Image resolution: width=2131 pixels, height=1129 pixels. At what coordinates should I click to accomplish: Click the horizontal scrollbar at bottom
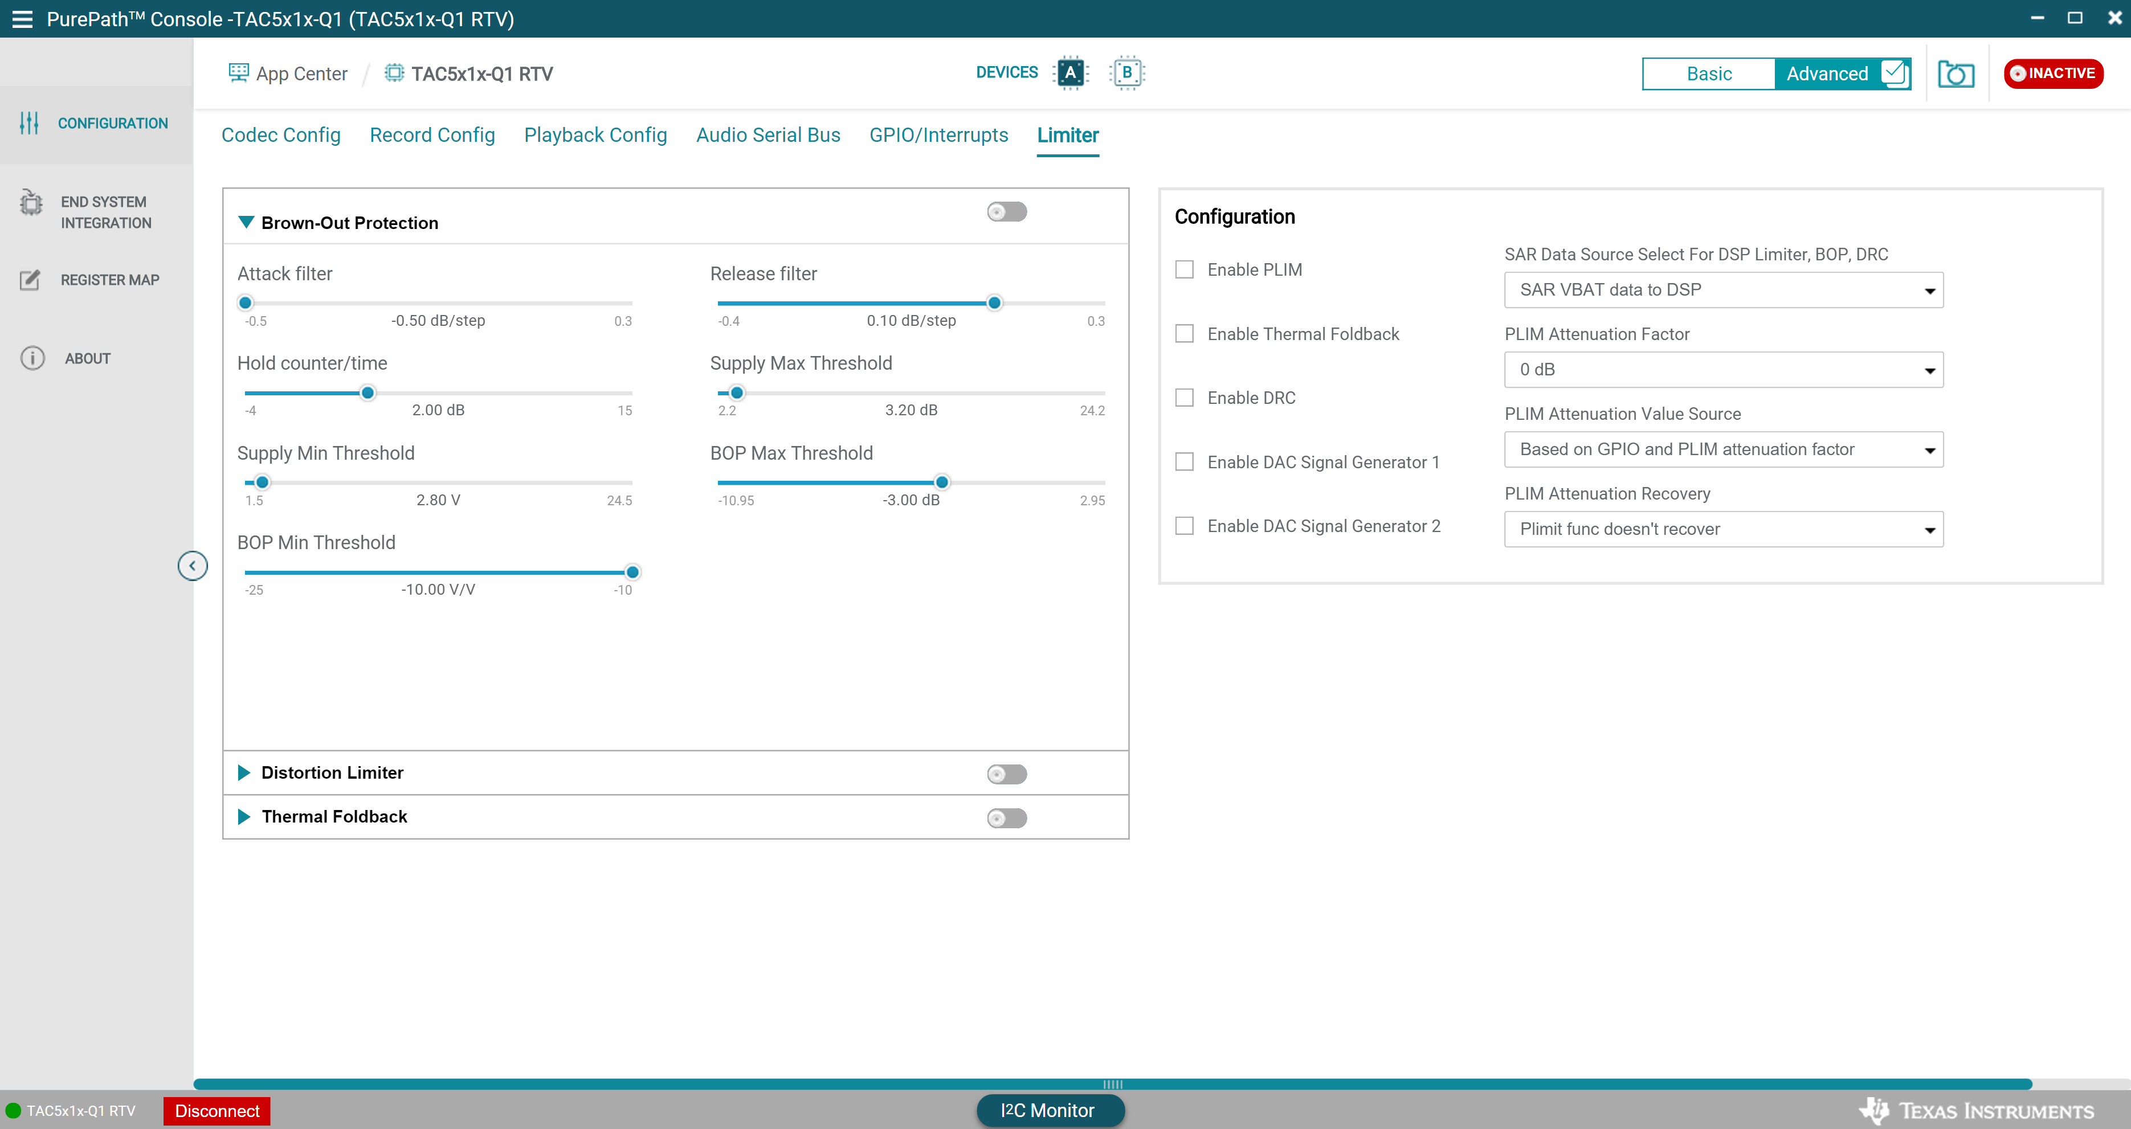1113,1085
